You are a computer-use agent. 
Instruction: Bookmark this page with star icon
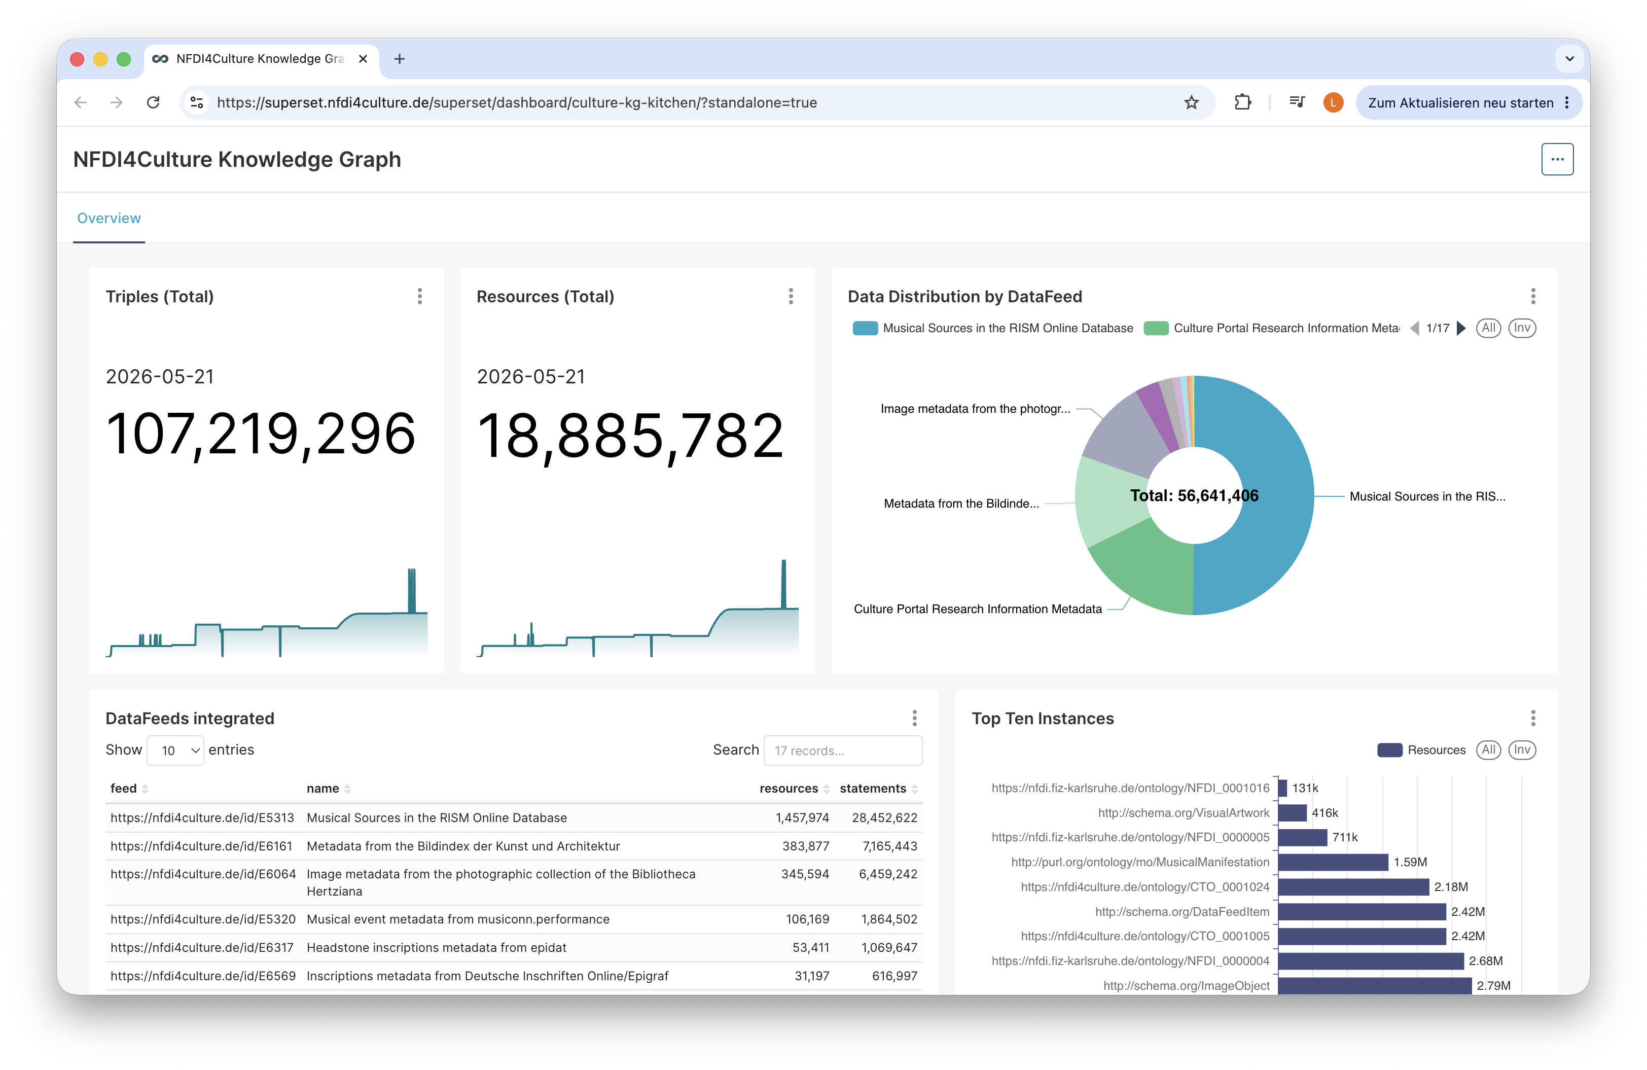click(1191, 102)
